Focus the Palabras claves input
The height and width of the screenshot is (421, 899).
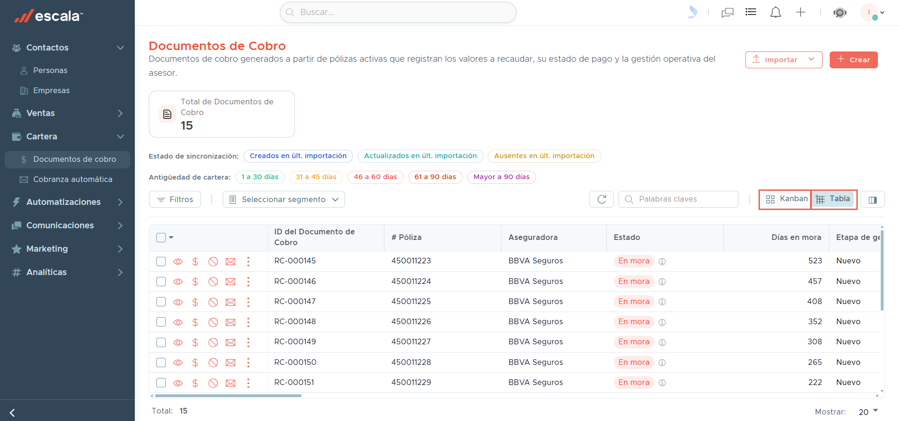678,199
